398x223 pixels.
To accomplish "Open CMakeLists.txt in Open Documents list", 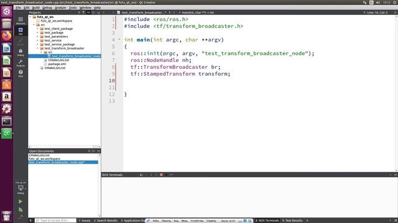I will coord(39,155).
